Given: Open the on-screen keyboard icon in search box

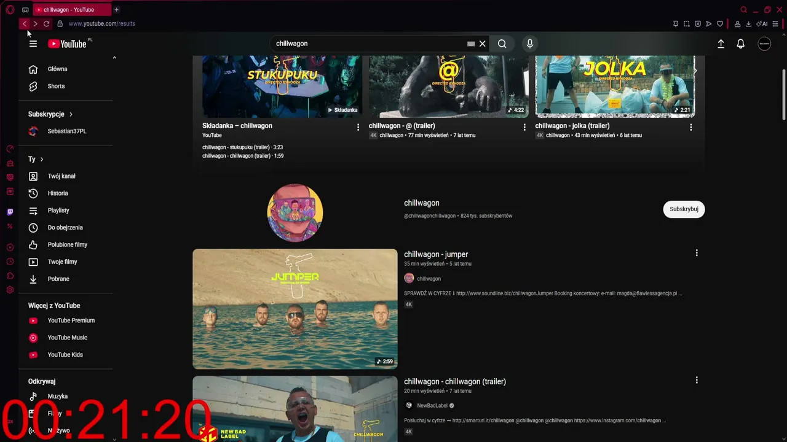Looking at the screenshot, I should [471, 44].
